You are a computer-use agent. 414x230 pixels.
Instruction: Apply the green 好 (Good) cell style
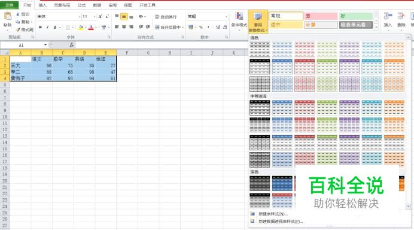coord(356,16)
